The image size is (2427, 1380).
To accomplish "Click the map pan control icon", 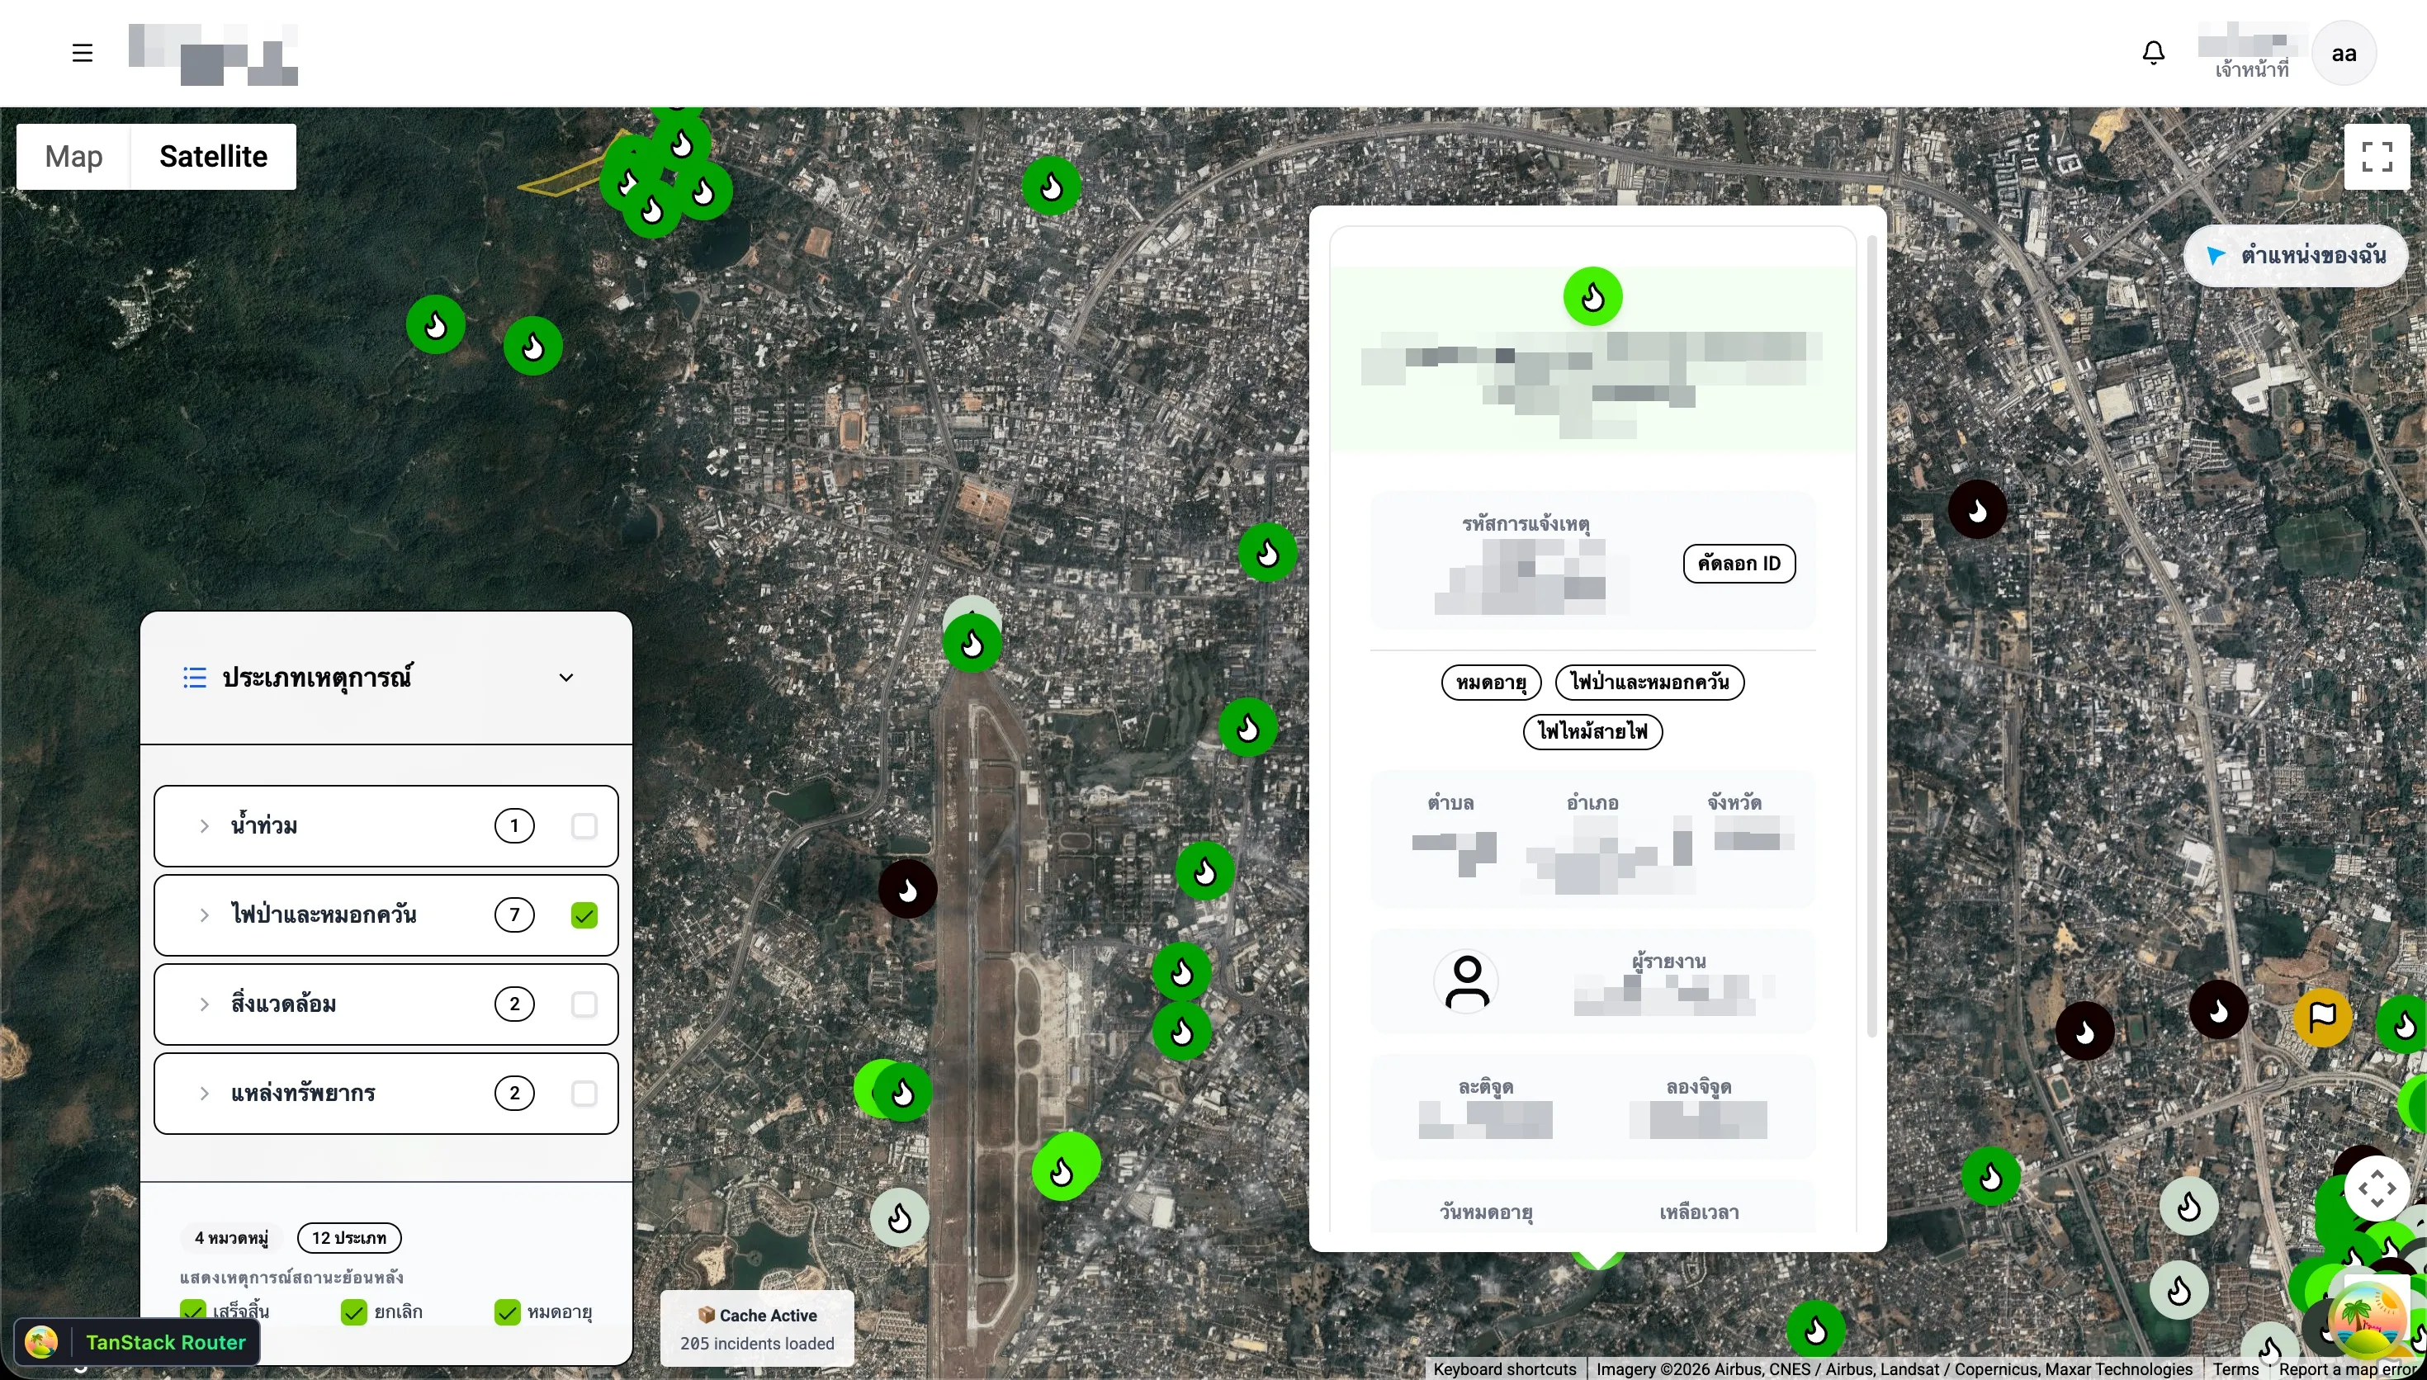I will [2377, 1188].
